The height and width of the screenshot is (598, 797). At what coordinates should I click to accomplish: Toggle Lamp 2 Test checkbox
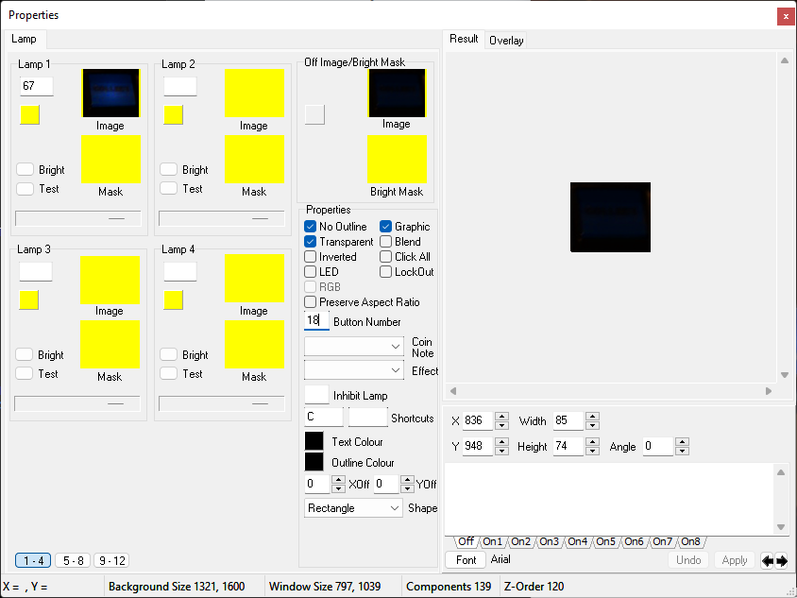pos(168,189)
